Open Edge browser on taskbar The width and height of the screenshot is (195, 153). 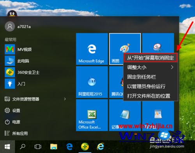tap(69, 147)
